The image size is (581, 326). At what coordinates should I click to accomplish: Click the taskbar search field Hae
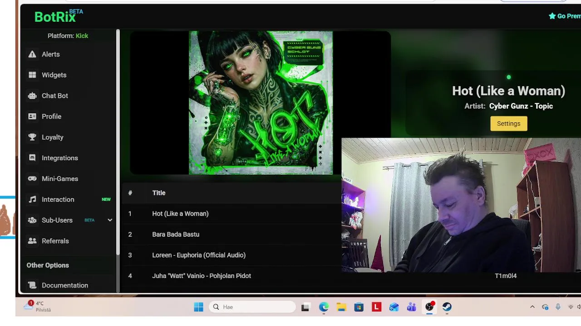coord(253,307)
